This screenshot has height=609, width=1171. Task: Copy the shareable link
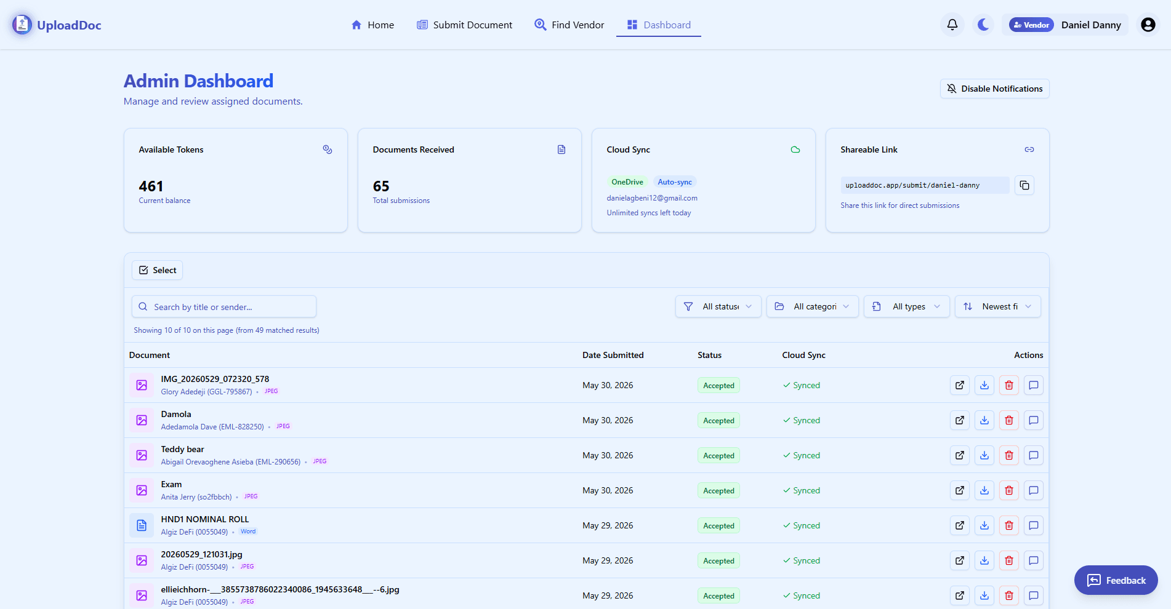point(1024,185)
